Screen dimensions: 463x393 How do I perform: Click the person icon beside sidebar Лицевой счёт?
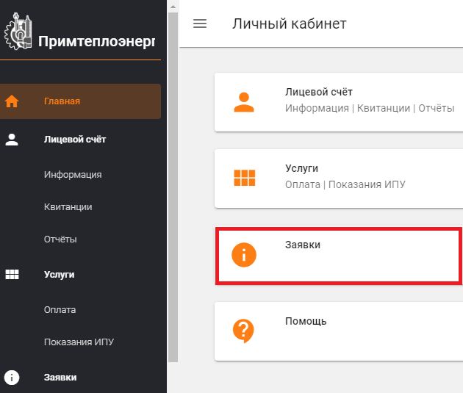point(12,140)
